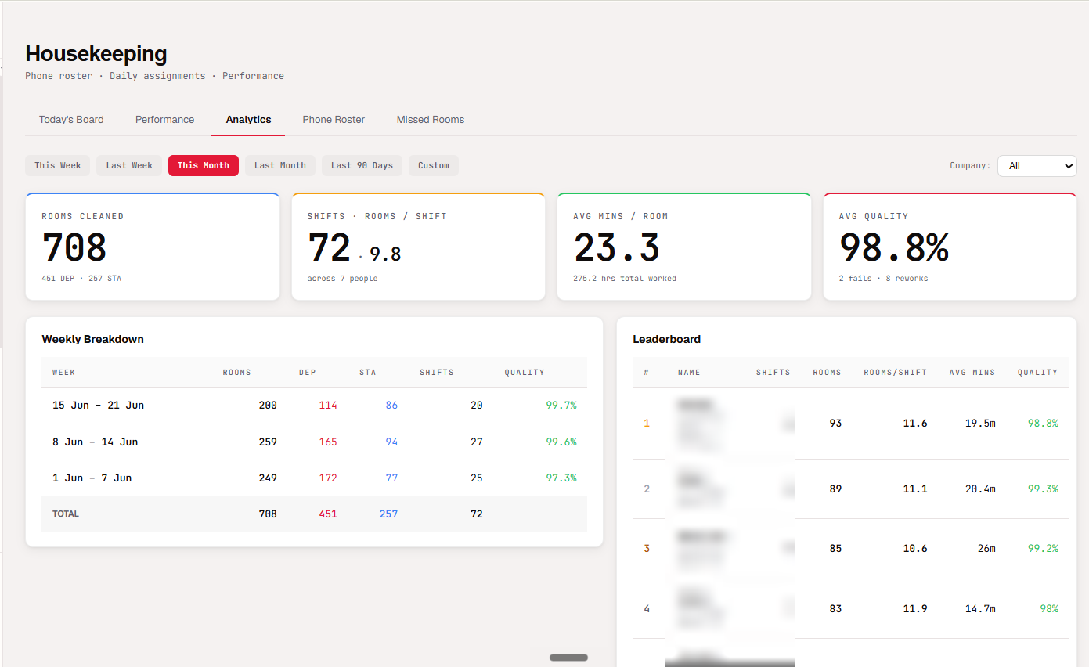1089x667 pixels.
Task: Click Weekly Breakdown QUALITY column header
Action: coord(525,373)
